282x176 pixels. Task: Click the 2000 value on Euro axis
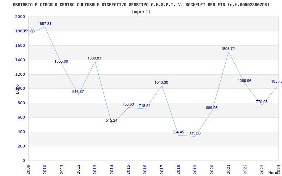coord(20,17)
